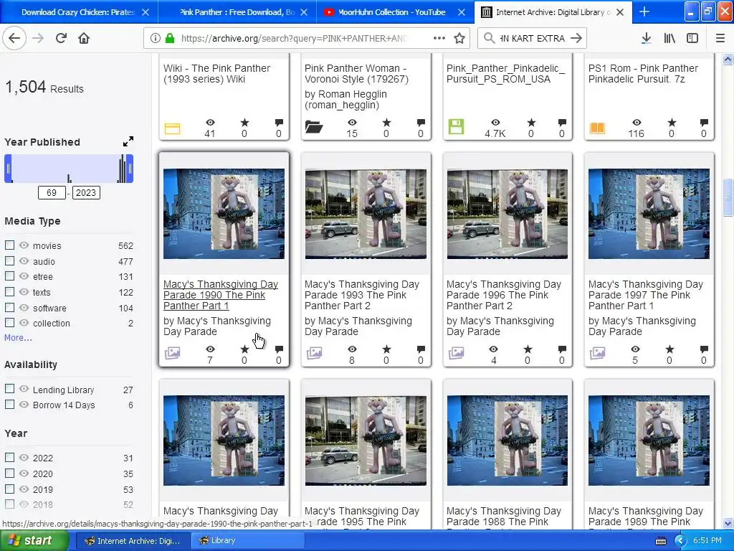Click the texts book icon on PS1 Rom card
The image size is (734, 551).
597,128
